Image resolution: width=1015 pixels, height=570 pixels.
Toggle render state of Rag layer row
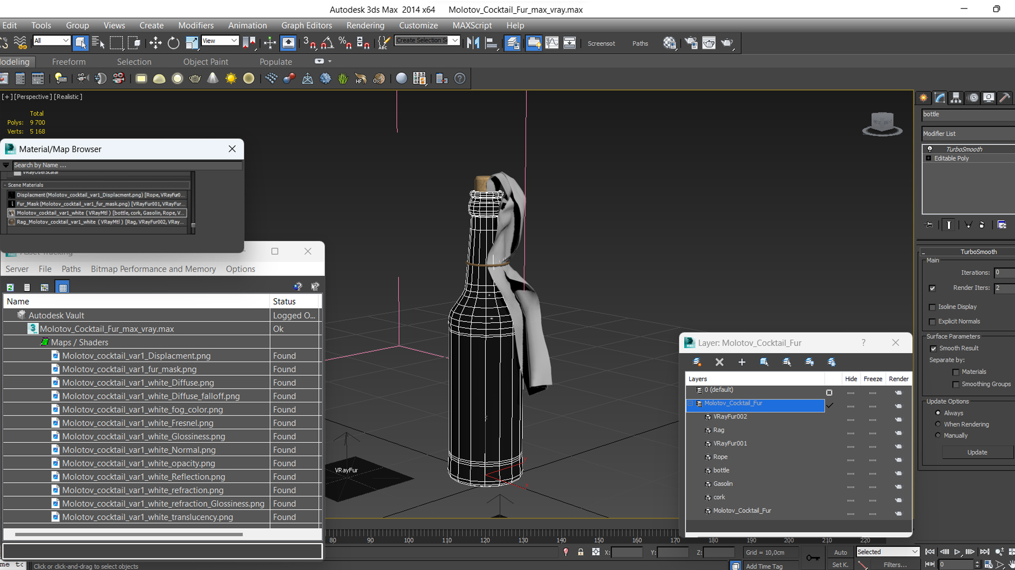point(898,433)
